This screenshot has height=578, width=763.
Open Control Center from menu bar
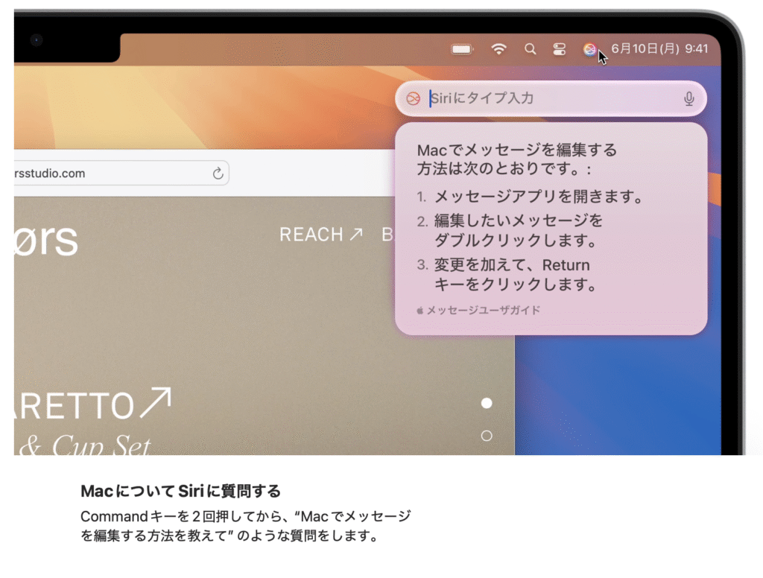coord(559,49)
